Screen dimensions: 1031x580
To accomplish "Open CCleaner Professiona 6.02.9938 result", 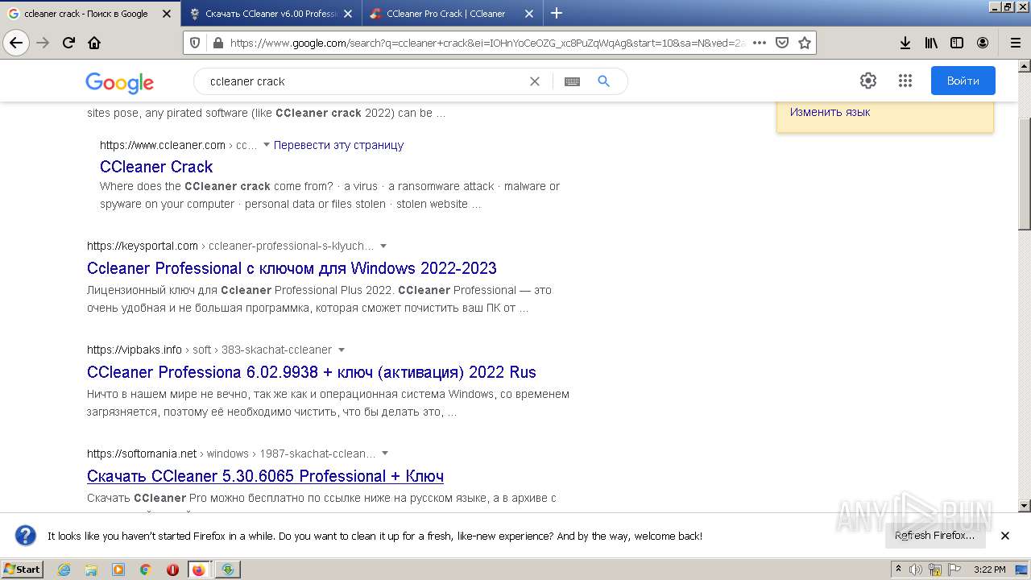I will [312, 372].
